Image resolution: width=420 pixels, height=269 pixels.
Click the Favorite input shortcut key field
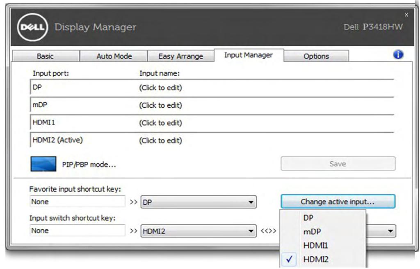pyautogui.click(x=77, y=201)
